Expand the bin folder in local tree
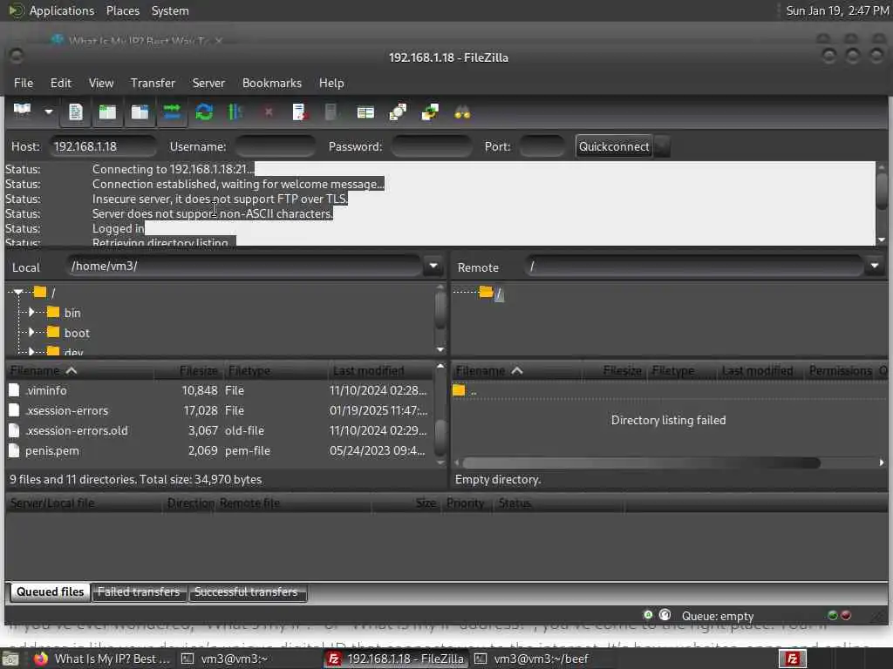Screen dimensions: 893x669 (32, 313)
